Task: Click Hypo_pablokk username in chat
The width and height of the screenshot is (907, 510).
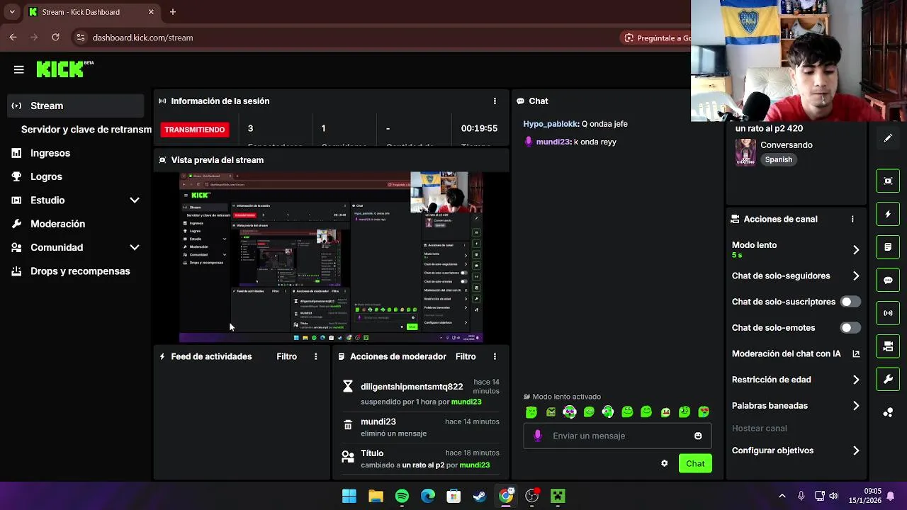Action: coord(551,124)
